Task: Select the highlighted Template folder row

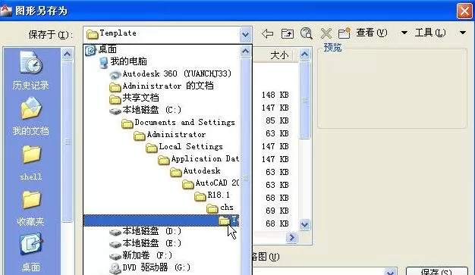Action: click(161, 220)
